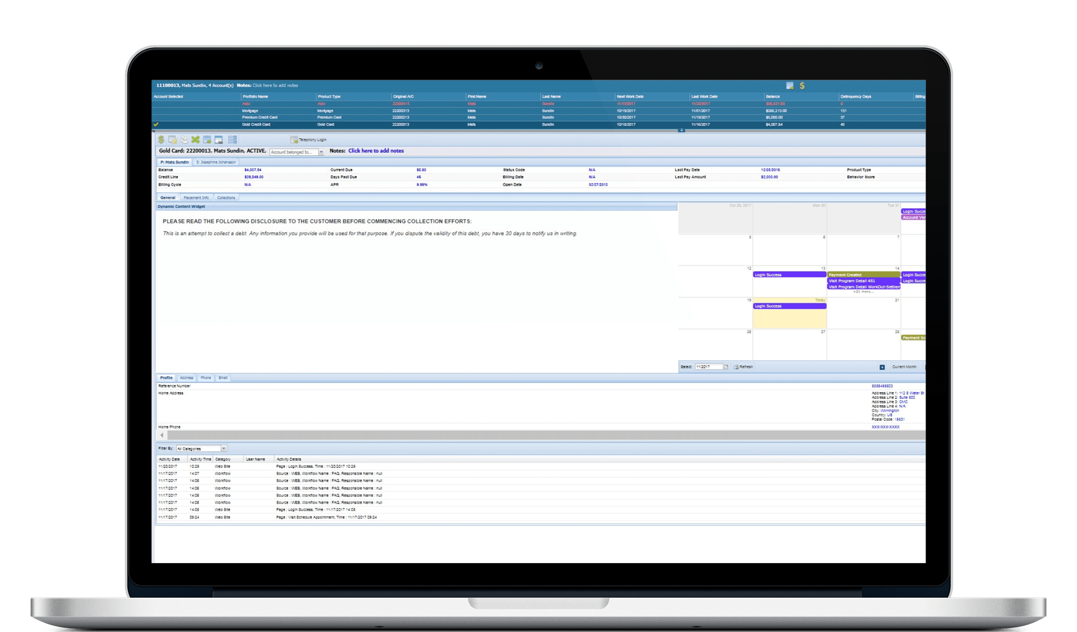Collapse the accounts grid splitter arrow
Image resolution: width=1077 pixels, height=632 pixels.
[681, 130]
